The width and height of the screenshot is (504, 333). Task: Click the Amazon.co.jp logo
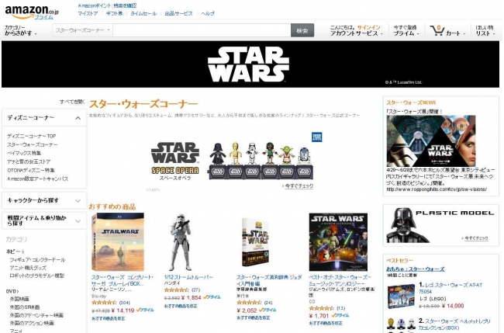click(32, 12)
